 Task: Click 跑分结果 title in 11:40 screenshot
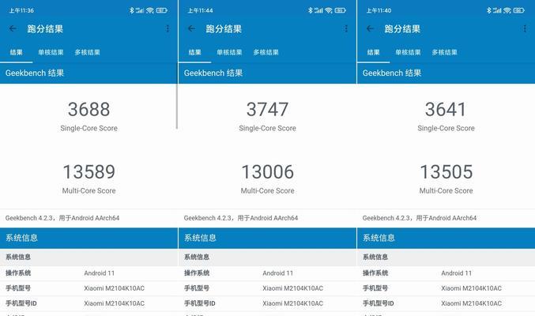pyautogui.click(x=402, y=28)
